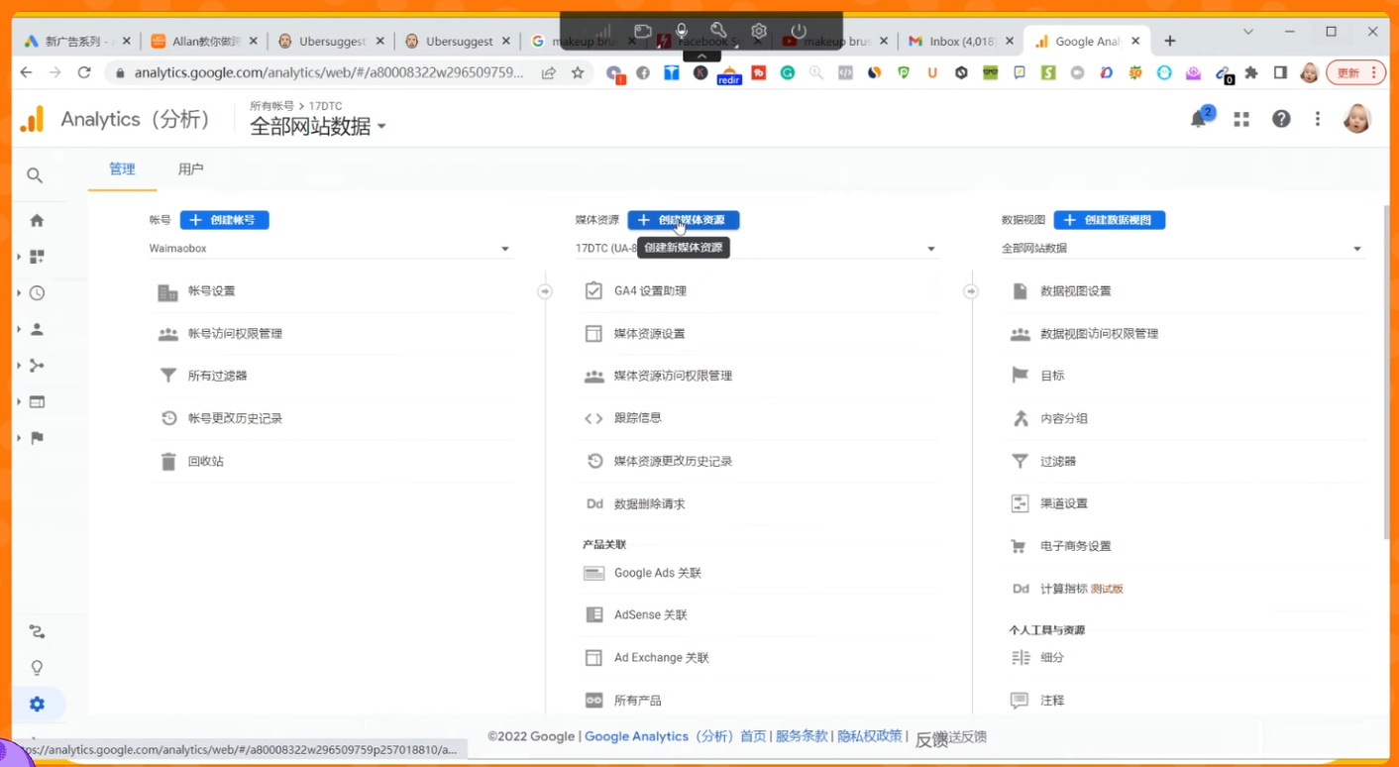Viewport: 1399px width, 767px height.
Task: Open the Audience reports person icon
Action: [36, 328]
